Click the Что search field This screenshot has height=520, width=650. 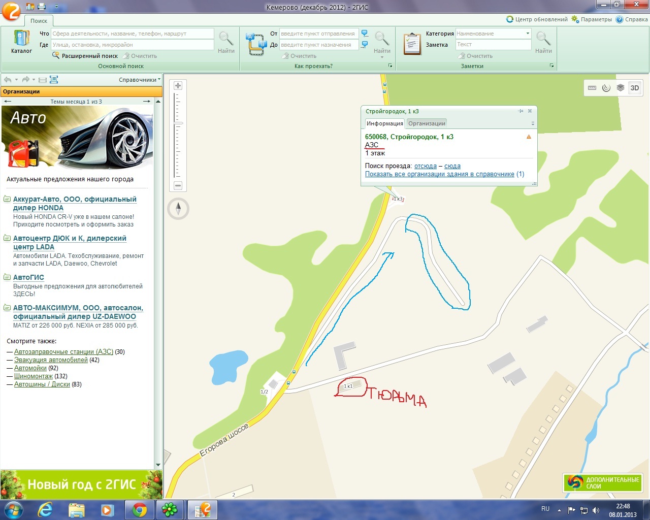133,34
